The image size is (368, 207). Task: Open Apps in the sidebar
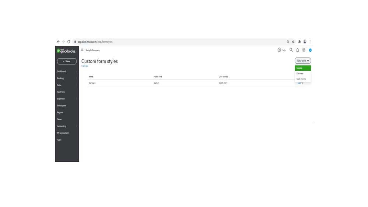[x=59, y=140]
